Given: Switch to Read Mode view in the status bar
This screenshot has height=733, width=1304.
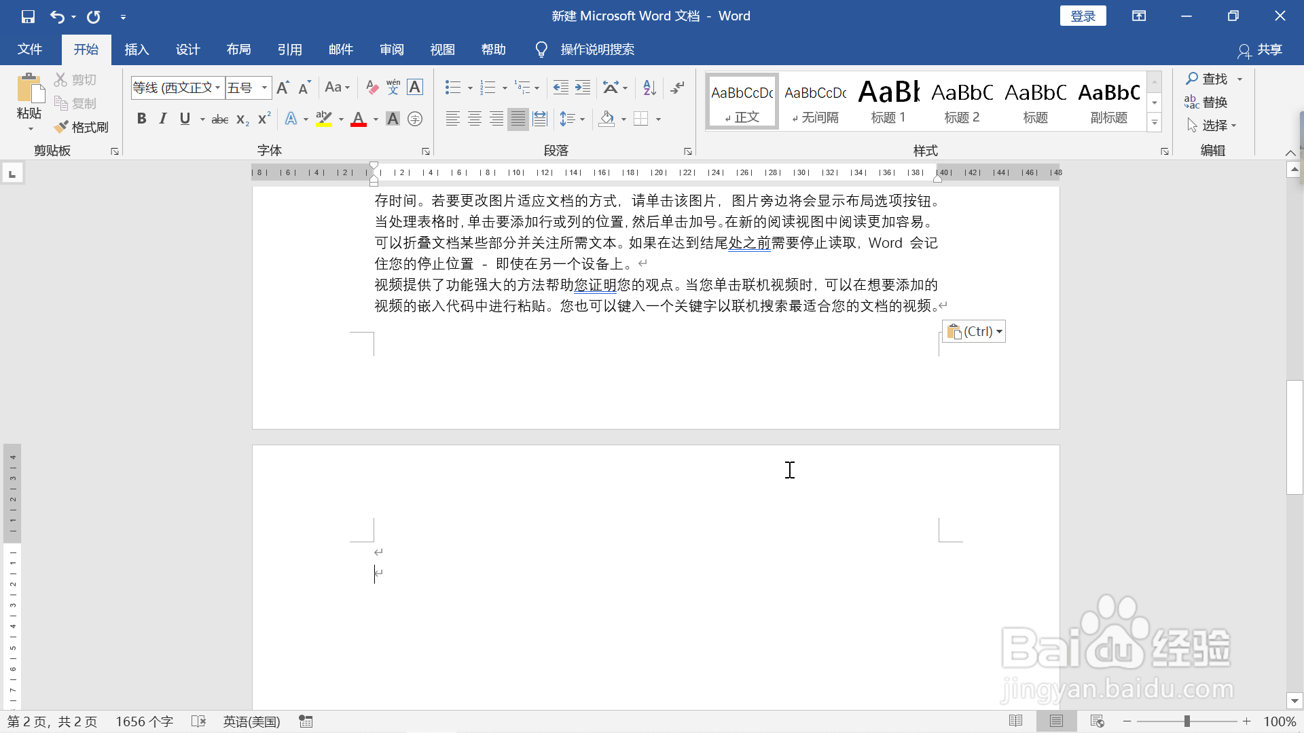Looking at the screenshot, I should (1016, 721).
